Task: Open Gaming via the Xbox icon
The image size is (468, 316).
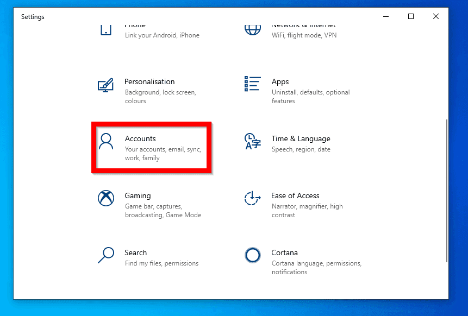Action: point(105,198)
